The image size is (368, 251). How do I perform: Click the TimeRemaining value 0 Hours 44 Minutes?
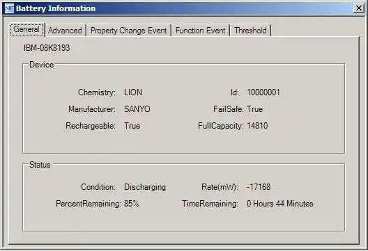280,204
